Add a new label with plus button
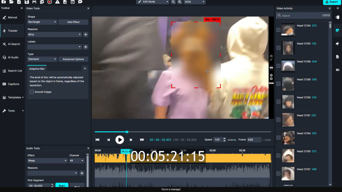Image resolution: width=342 pixels, height=192 pixels. coord(85,47)
